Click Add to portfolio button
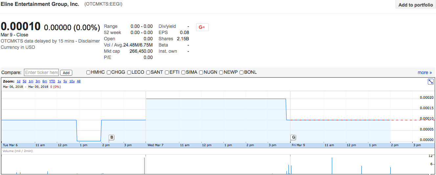 pyautogui.click(x=416, y=5)
